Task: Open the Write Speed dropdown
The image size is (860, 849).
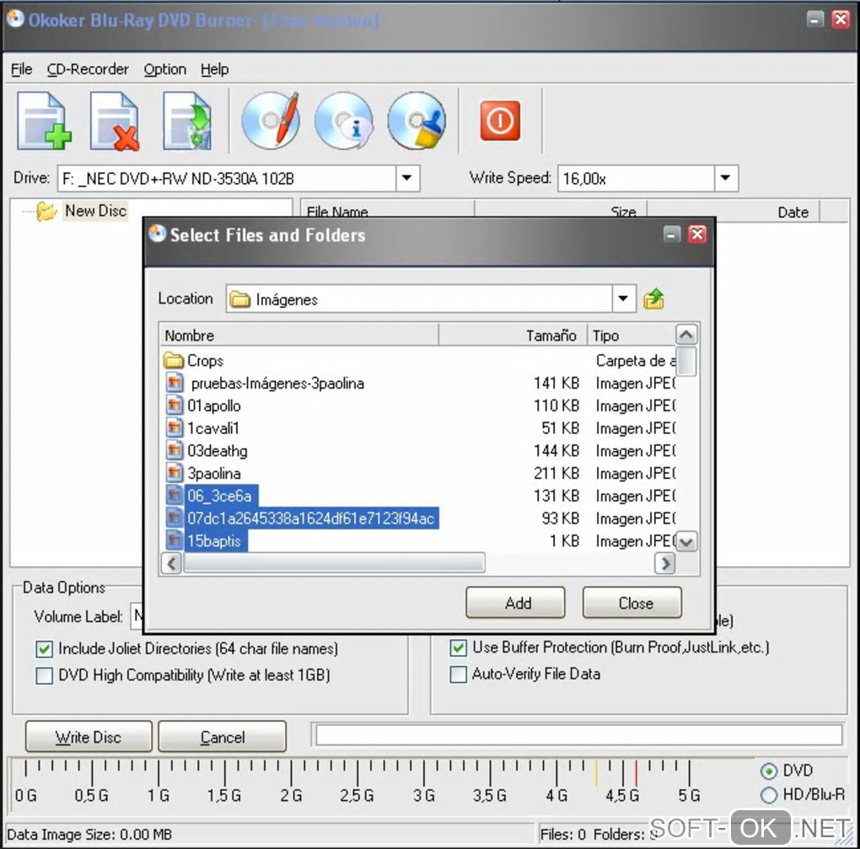Action: coord(725,179)
